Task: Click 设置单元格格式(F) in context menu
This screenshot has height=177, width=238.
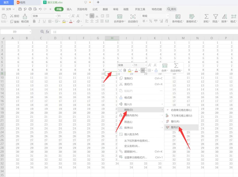Action: click(141, 157)
